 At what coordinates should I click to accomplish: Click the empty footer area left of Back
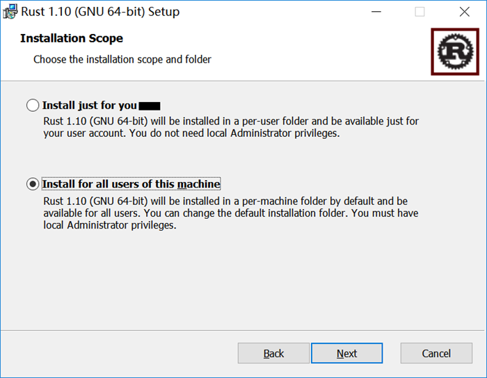coord(118,353)
